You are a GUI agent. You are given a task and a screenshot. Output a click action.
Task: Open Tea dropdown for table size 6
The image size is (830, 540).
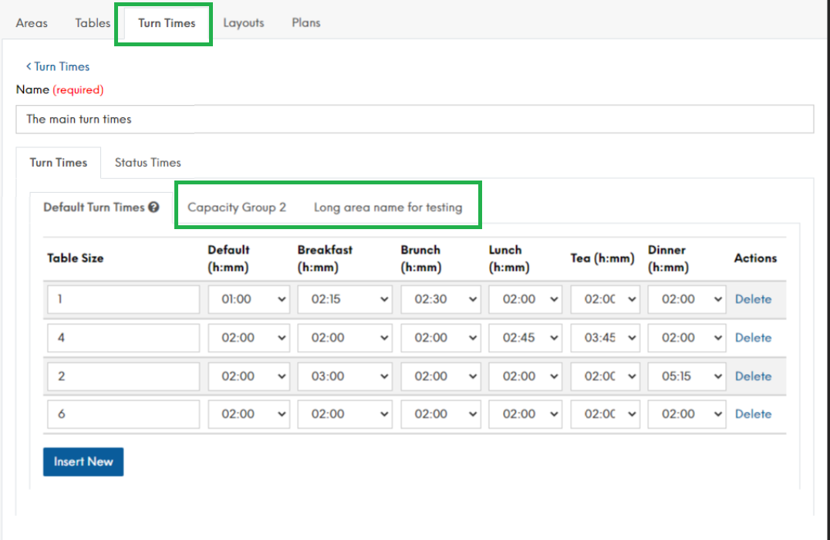[x=605, y=414]
